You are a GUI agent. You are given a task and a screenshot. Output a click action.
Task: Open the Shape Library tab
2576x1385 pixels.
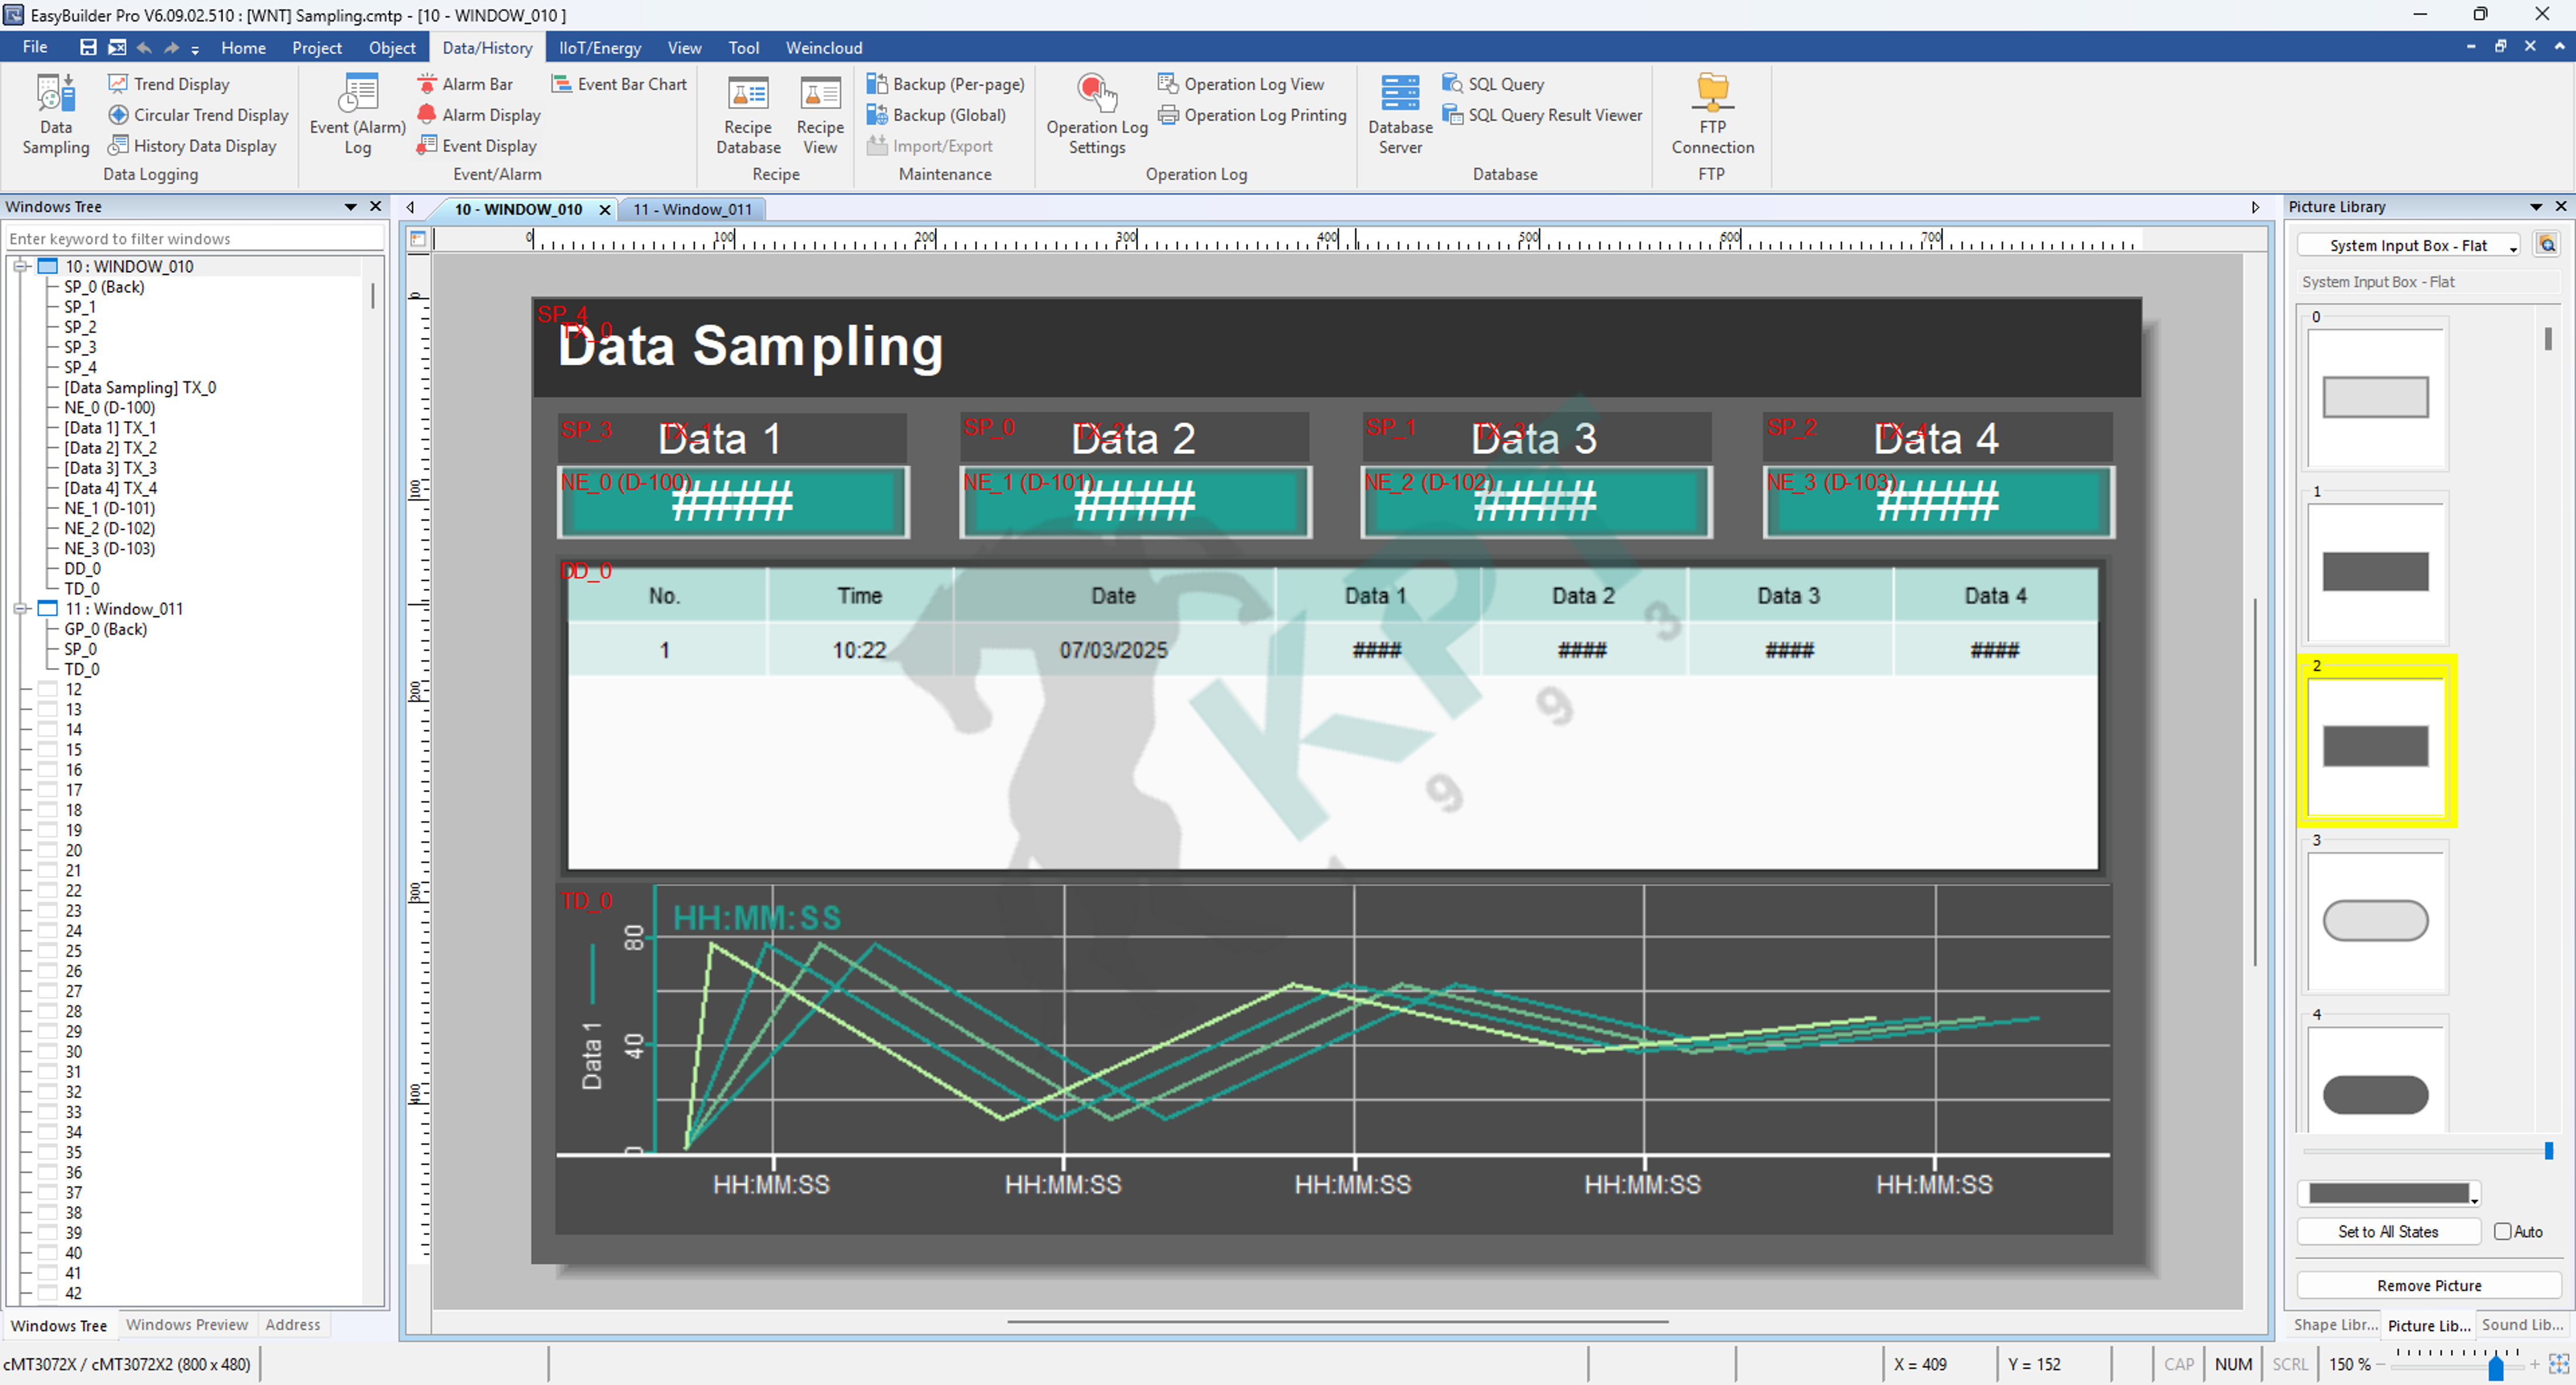(2335, 1325)
